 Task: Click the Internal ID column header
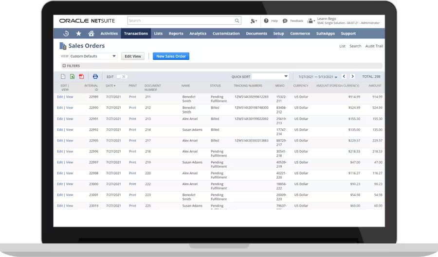pos(91,88)
